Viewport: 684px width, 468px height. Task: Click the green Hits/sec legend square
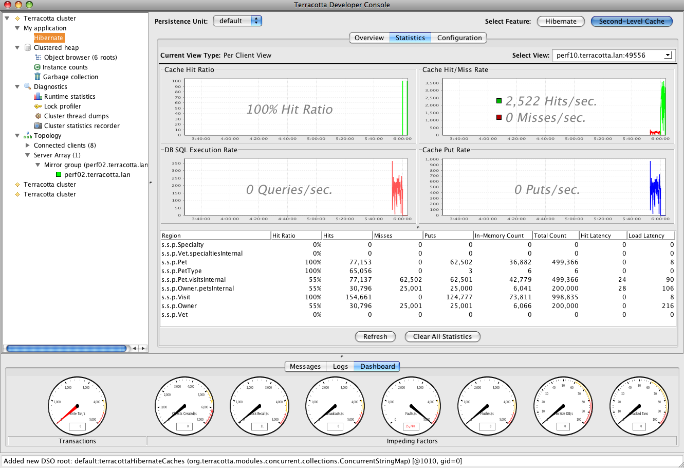coord(498,101)
